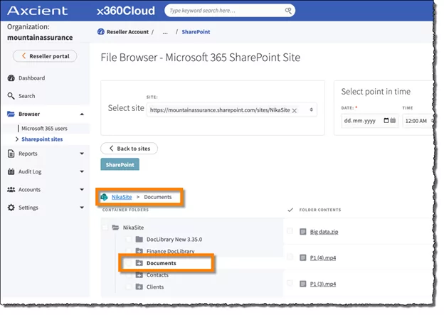This screenshot has height=315, width=444.
Task: Tick the checkbox beside Contacts folder
Action: pos(129,275)
